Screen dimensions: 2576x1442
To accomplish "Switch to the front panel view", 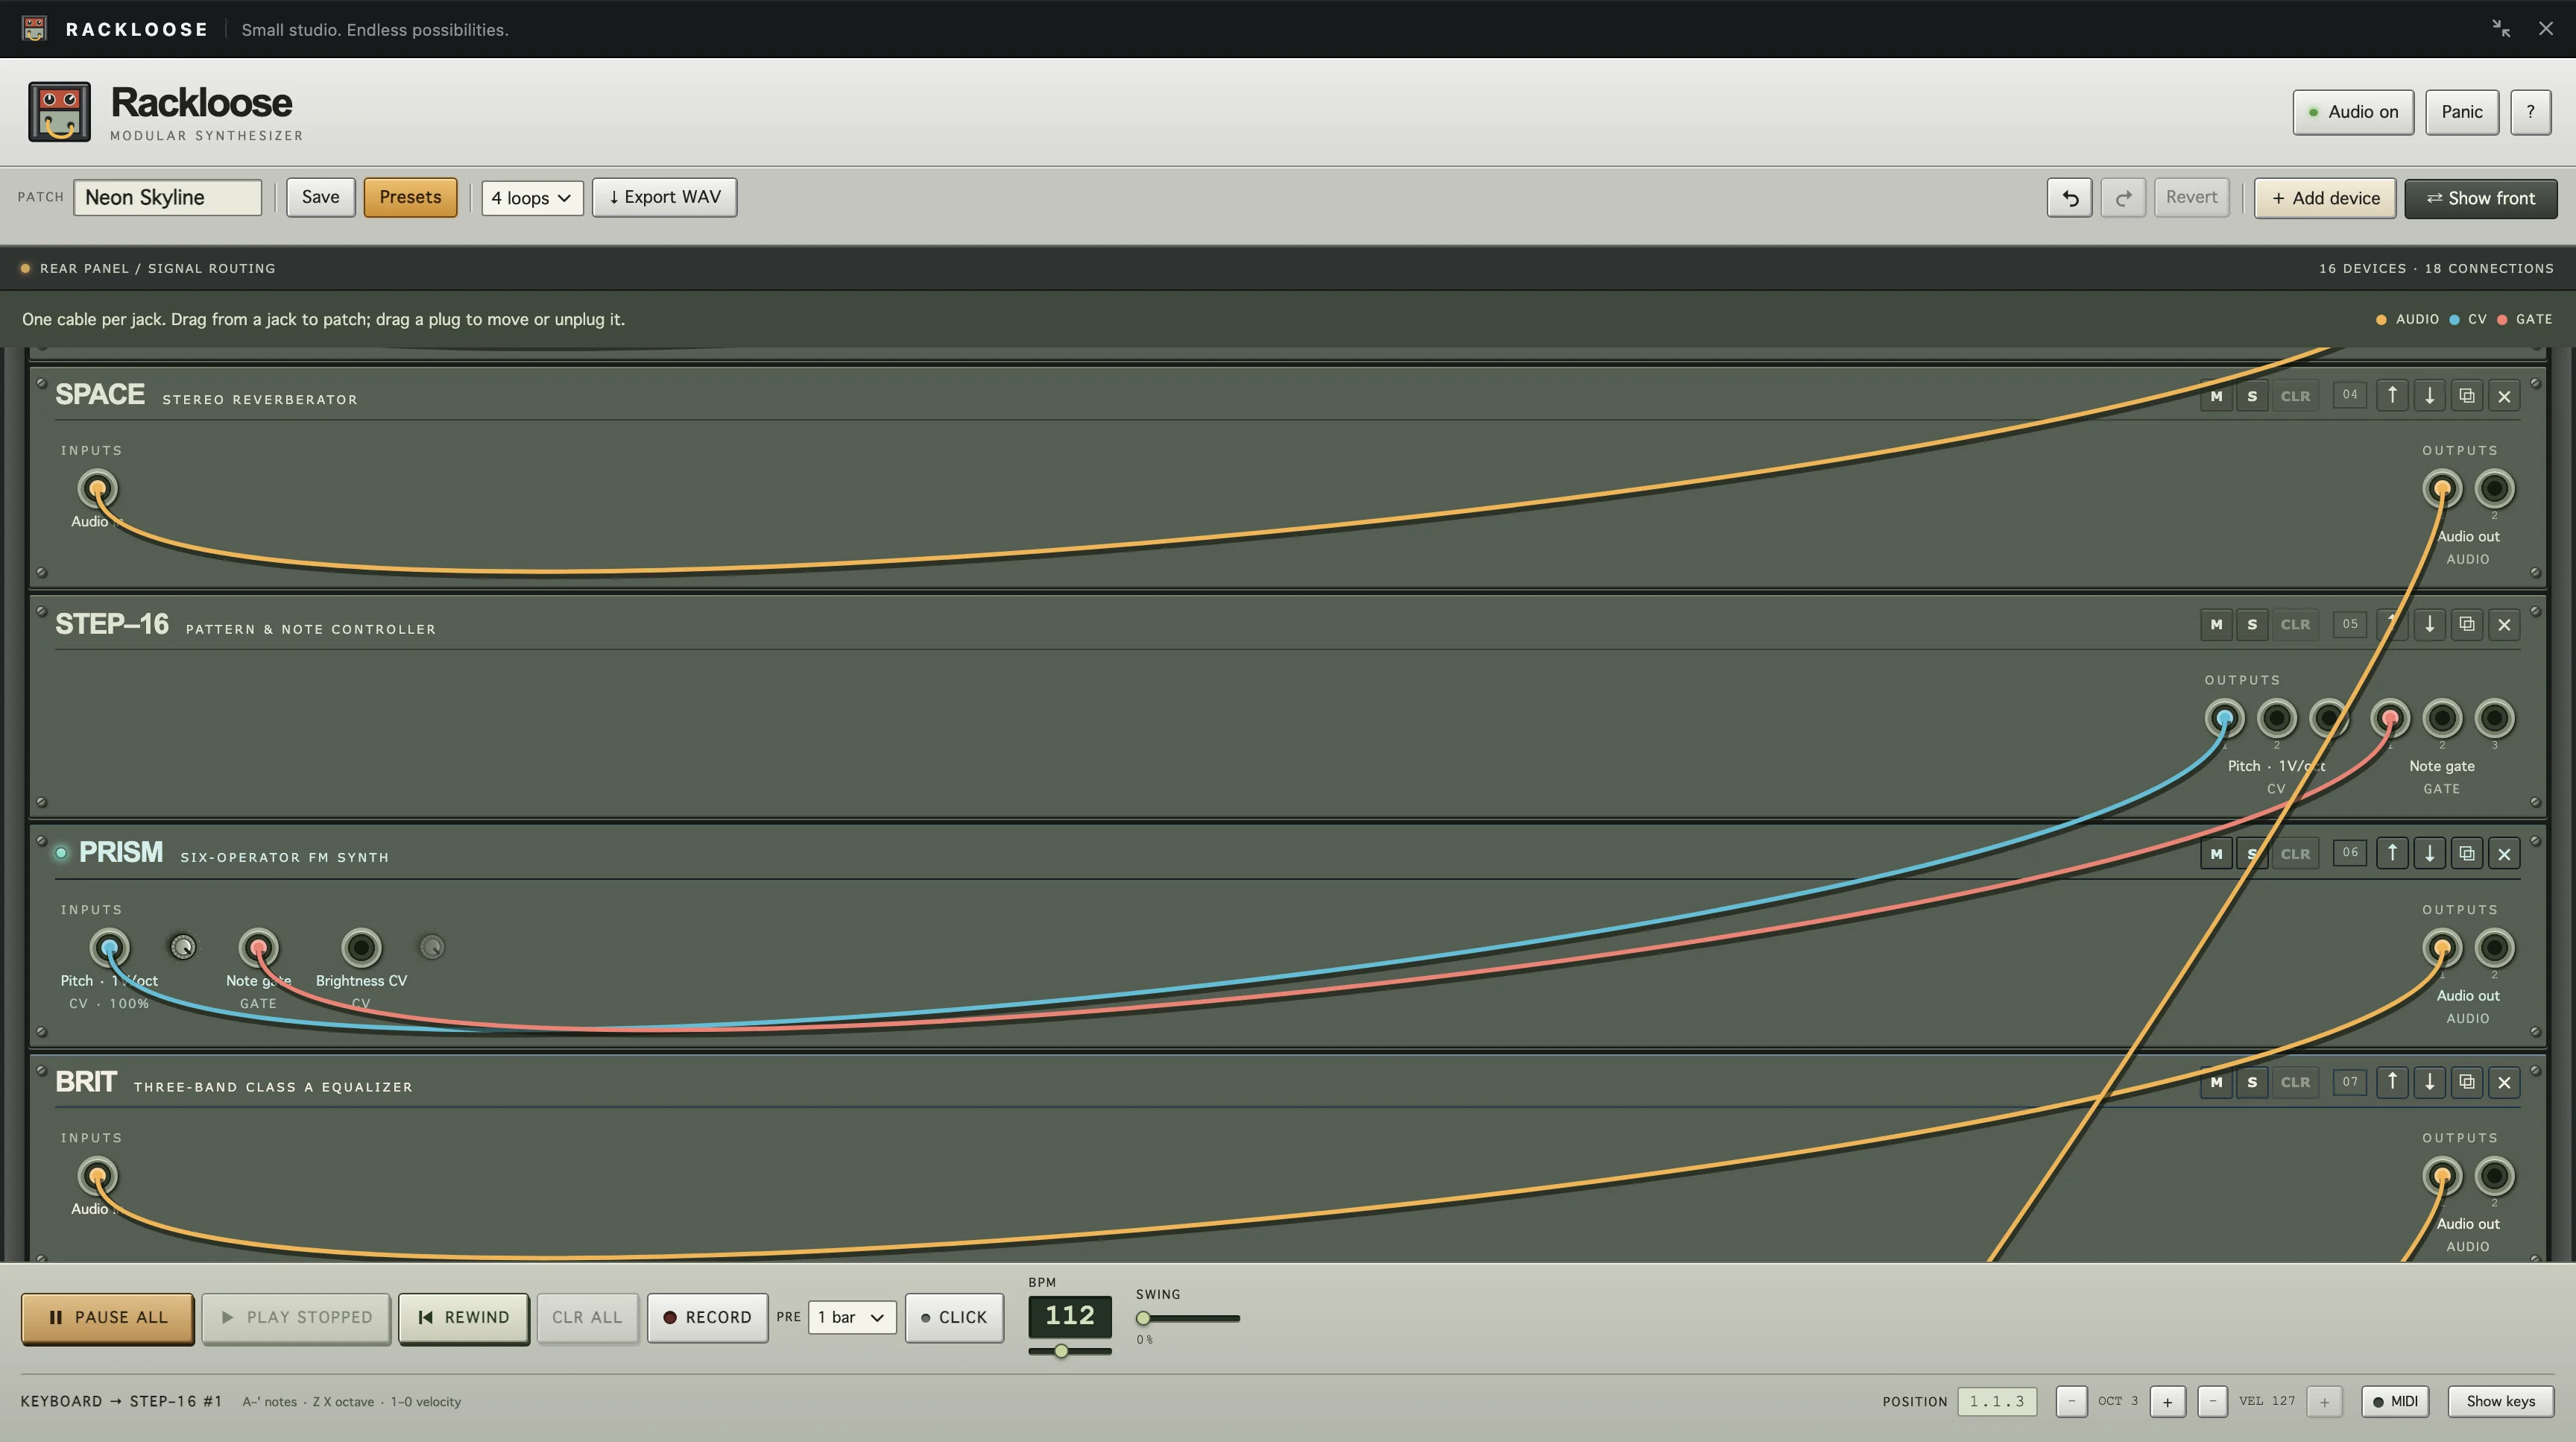I will tap(2481, 198).
